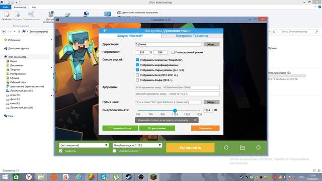The height and width of the screenshot is (181, 322).
Task: Open File Explorer on the taskbar
Action: (x=41, y=177)
